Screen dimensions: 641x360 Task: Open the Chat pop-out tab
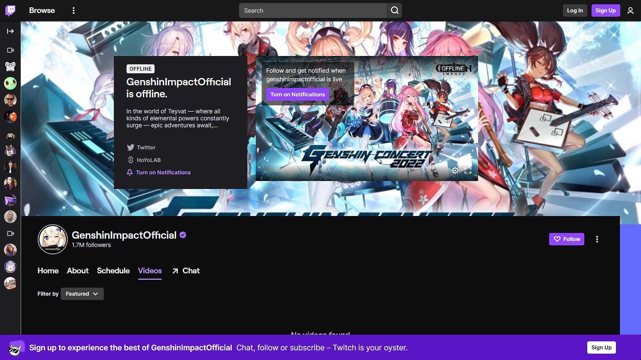[x=186, y=271]
